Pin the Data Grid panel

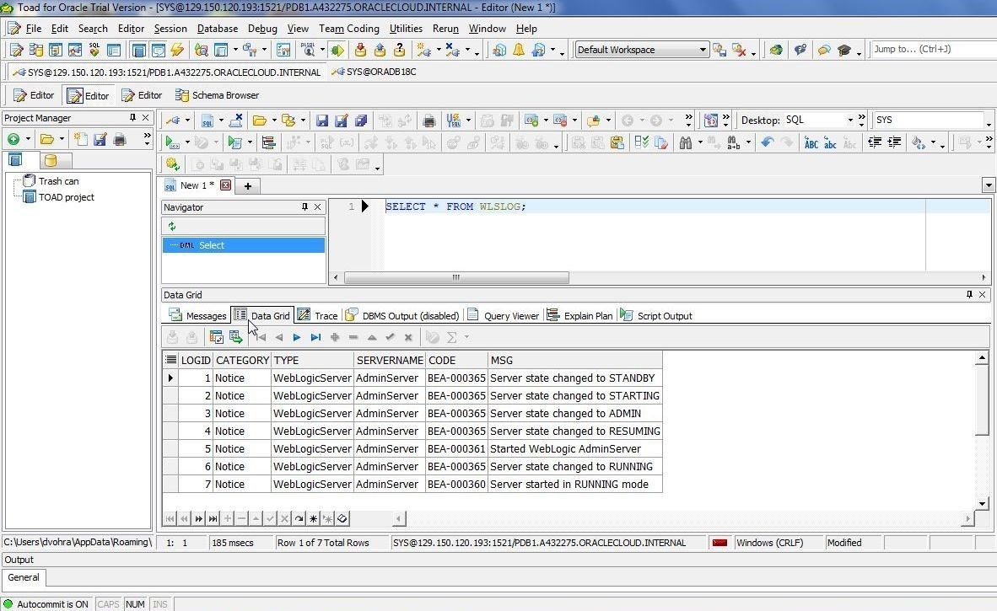coord(969,295)
